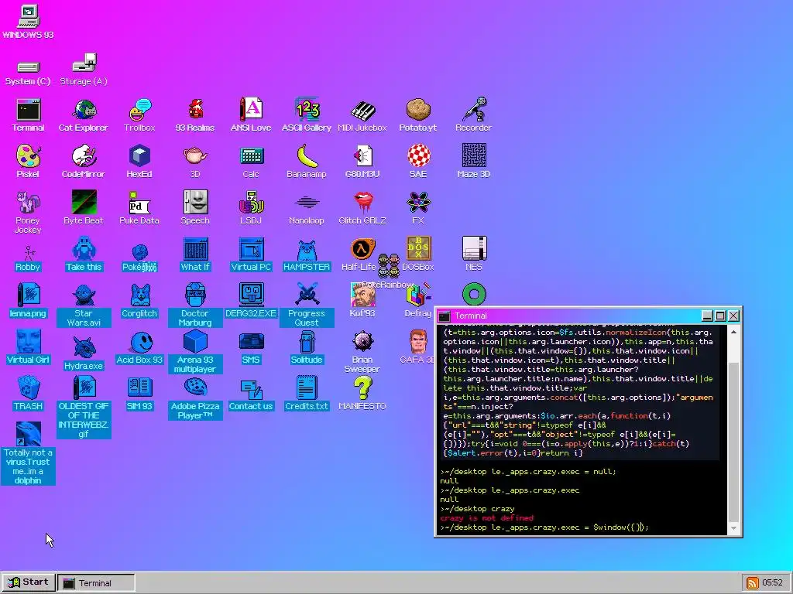793x594 pixels.
Task: Open the FX atom icon
Action: tap(418, 207)
